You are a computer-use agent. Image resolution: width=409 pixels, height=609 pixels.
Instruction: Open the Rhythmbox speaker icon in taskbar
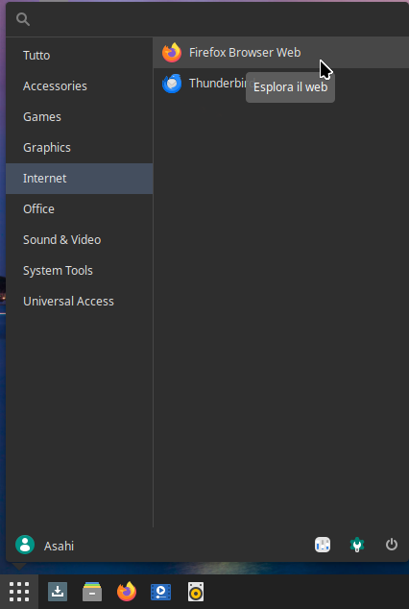[196, 592]
